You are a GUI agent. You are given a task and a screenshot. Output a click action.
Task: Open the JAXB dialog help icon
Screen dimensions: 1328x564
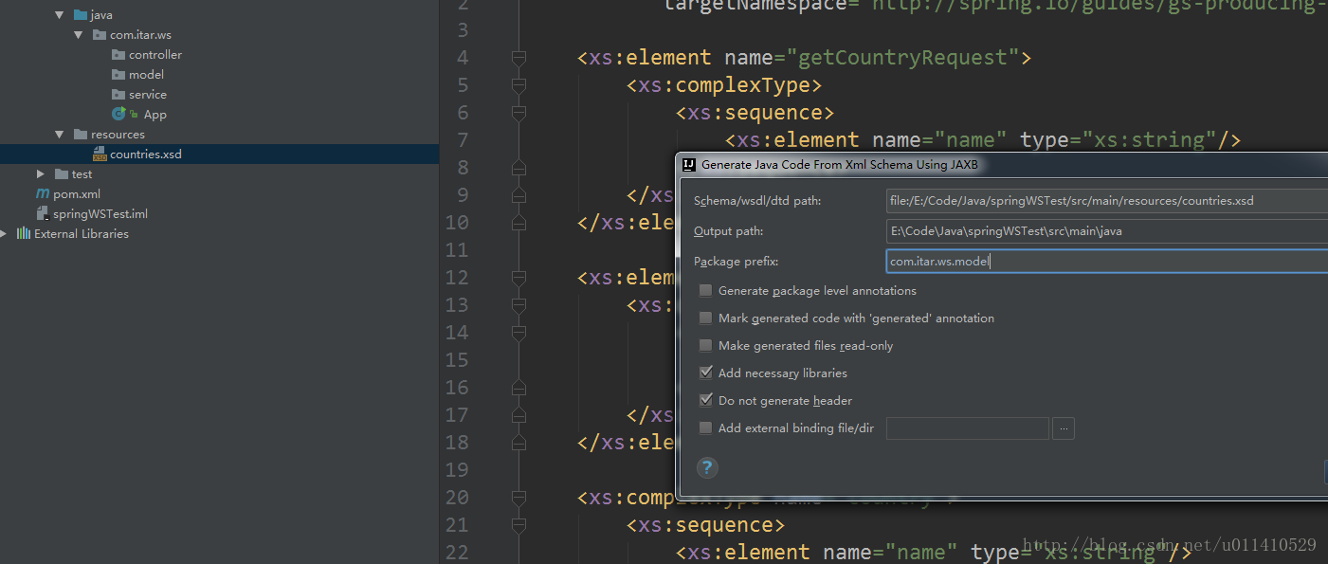707,467
